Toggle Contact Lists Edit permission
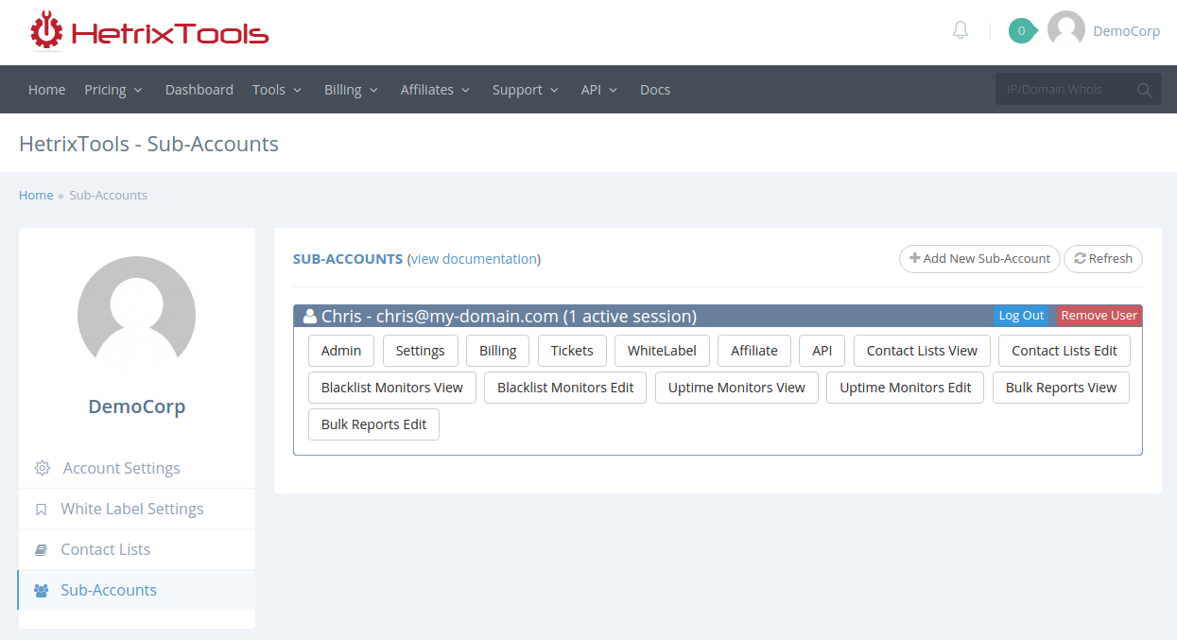The width and height of the screenshot is (1177, 640). pyautogui.click(x=1064, y=350)
